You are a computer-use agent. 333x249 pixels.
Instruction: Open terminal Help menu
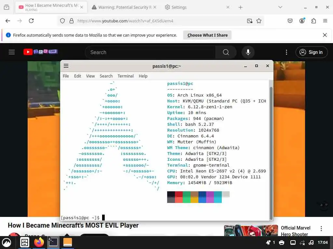click(143, 76)
